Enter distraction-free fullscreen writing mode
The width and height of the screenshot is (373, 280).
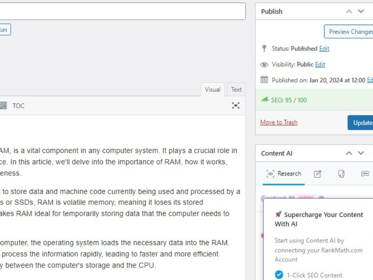[x=235, y=106]
